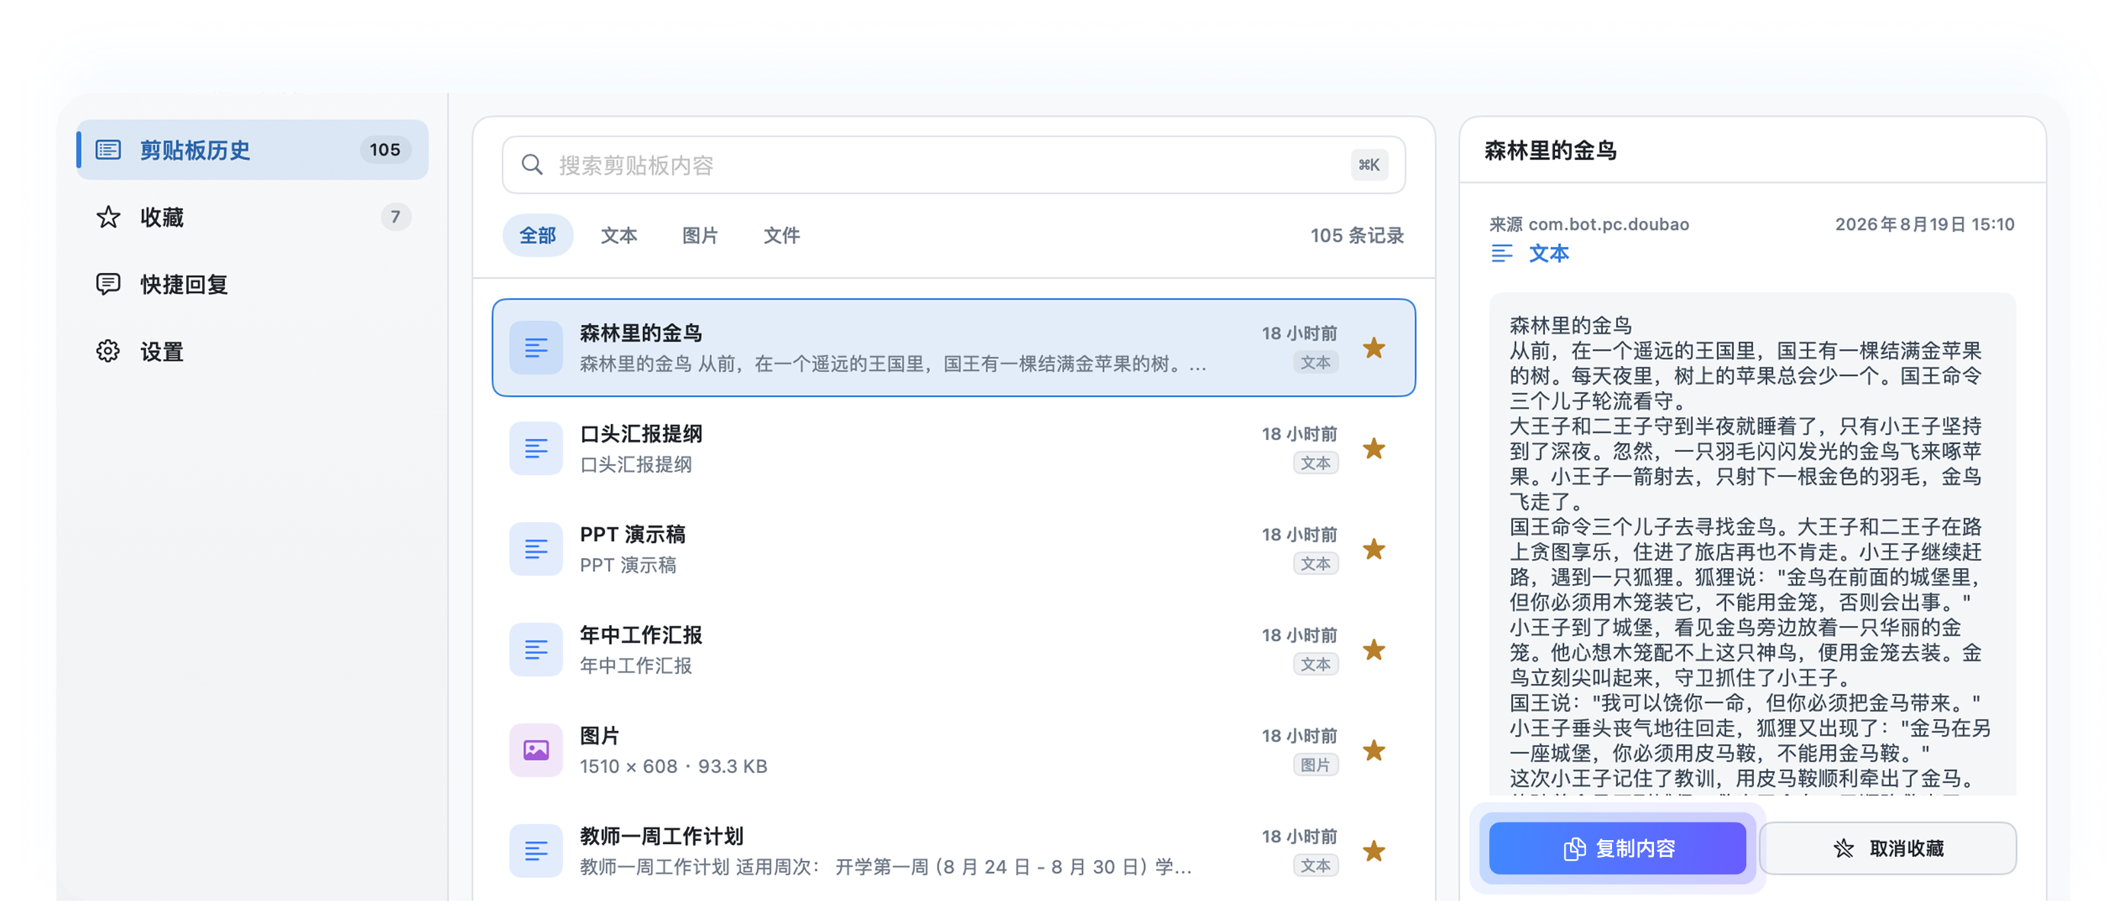Select the 全部 filter tab
This screenshot has width=2127, height=921.
(538, 235)
